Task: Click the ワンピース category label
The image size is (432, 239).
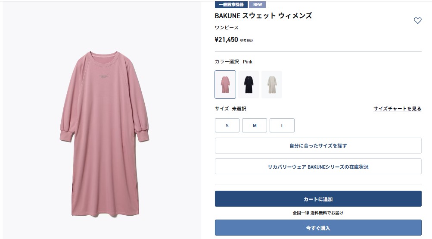Action: tap(227, 28)
